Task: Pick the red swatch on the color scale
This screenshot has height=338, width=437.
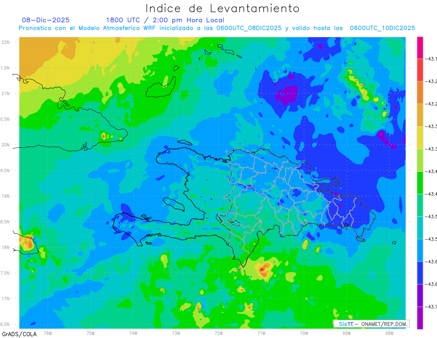Action: coord(420,70)
